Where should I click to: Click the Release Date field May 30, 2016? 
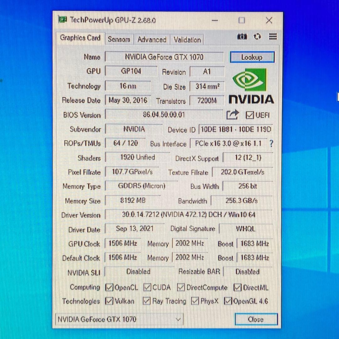128,100
